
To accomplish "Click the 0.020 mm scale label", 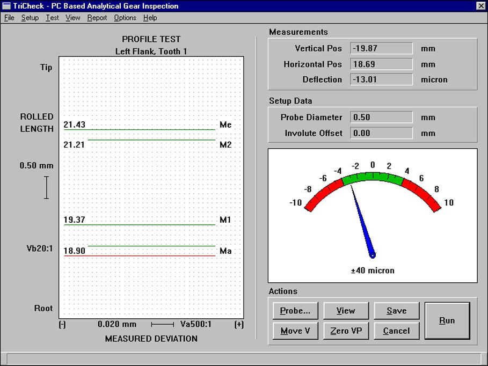I will point(117,324).
